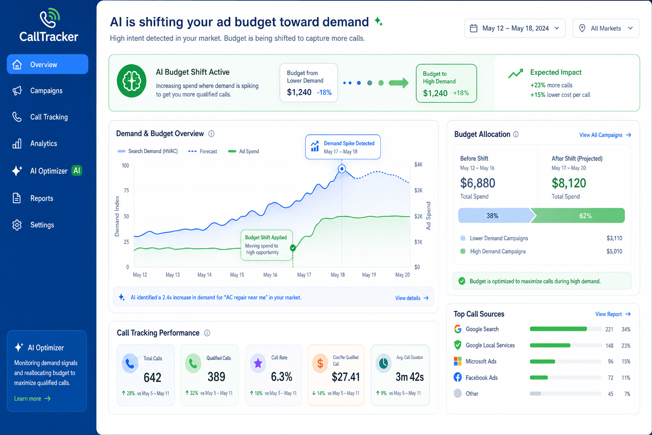Image resolution: width=652 pixels, height=435 pixels.
Task: Click the Google Search progress bar
Action: (x=565, y=329)
